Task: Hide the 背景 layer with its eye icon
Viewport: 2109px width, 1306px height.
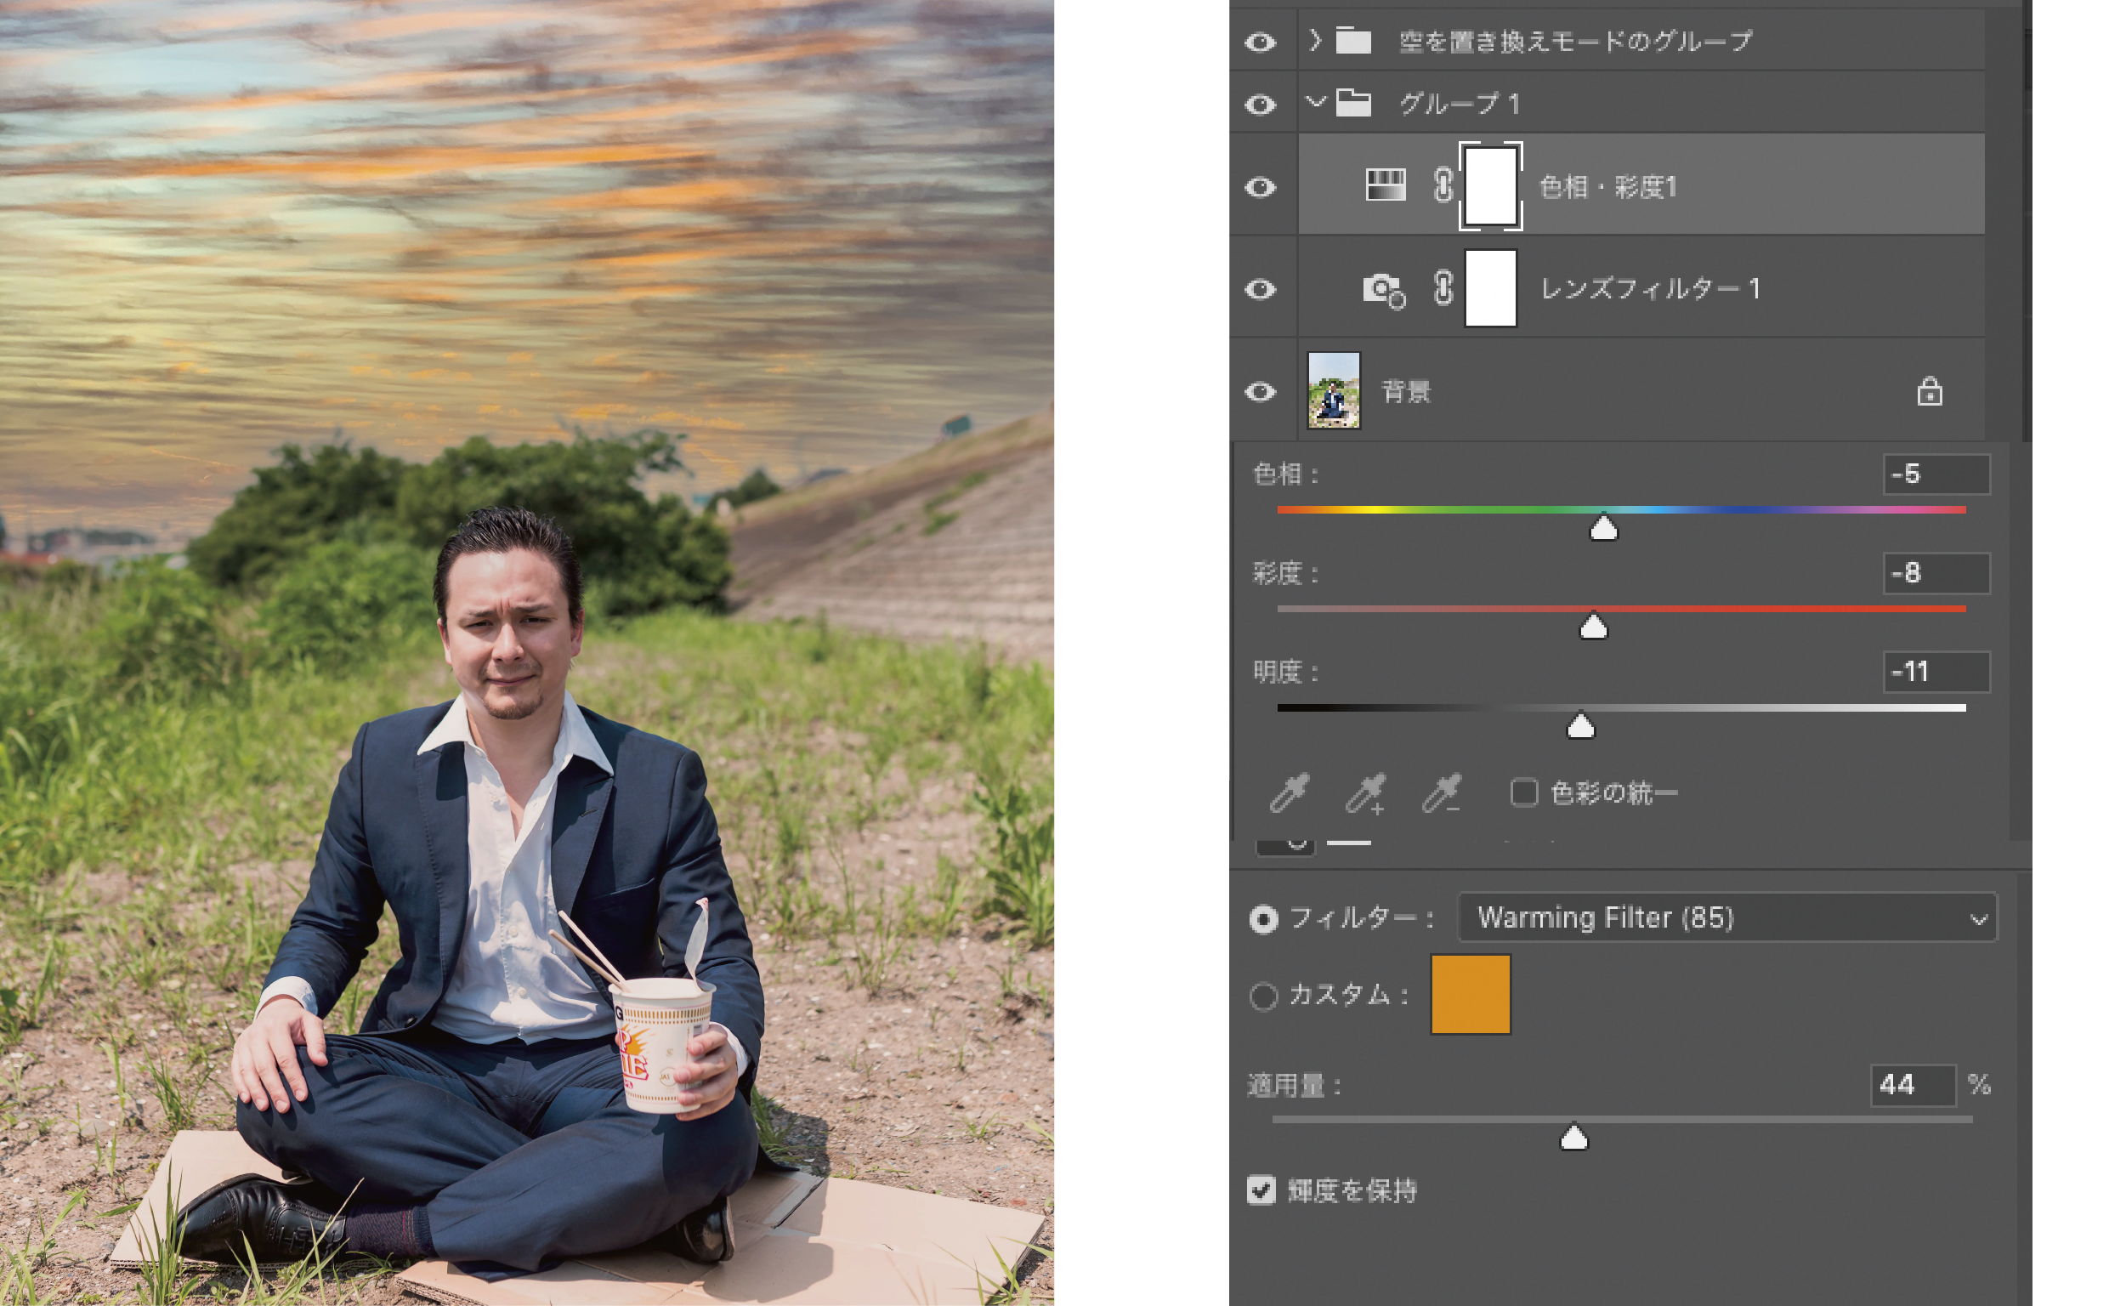Action: pyautogui.click(x=1260, y=392)
